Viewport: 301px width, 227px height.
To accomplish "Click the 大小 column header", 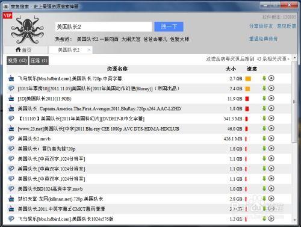I will coord(231,69).
